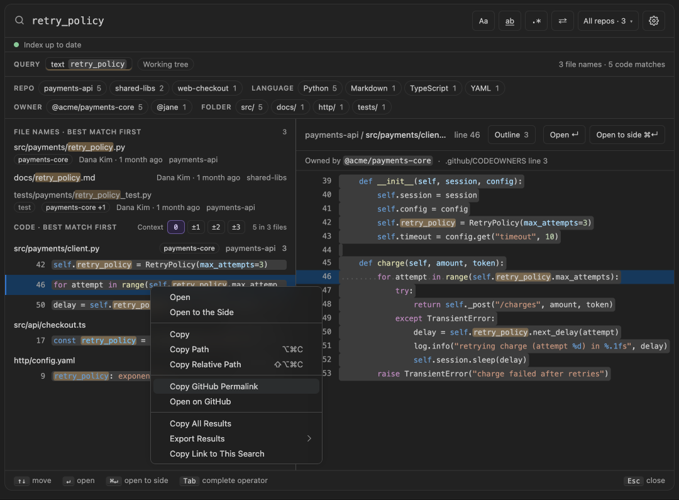Open the All repos · 3 dropdown

click(x=608, y=21)
